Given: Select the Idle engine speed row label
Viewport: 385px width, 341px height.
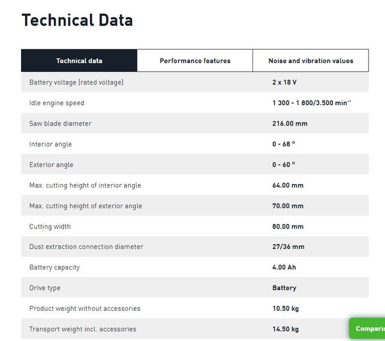Looking at the screenshot, I should pyautogui.click(x=56, y=103).
